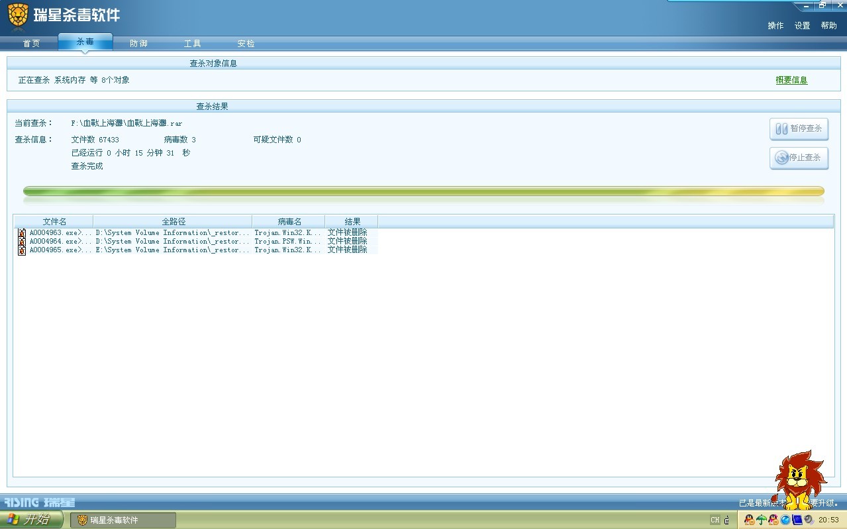Screen dimensions: 847x529
Task: Click the round blue tray icon
Action: pyautogui.click(x=785, y=520)
